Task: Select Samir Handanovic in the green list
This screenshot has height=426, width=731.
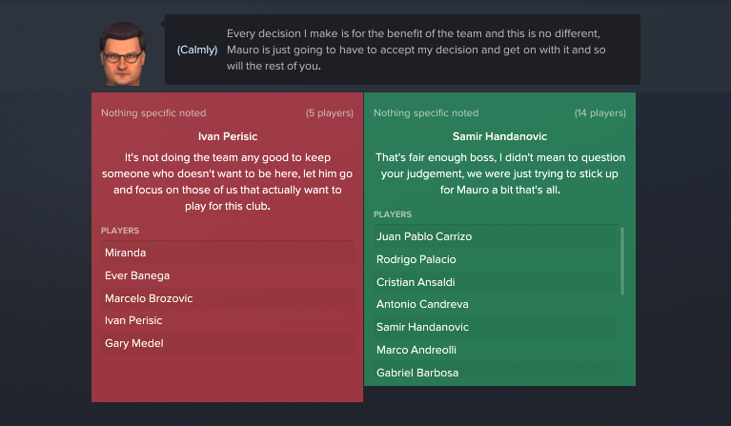Action: (x=495, y=327)
